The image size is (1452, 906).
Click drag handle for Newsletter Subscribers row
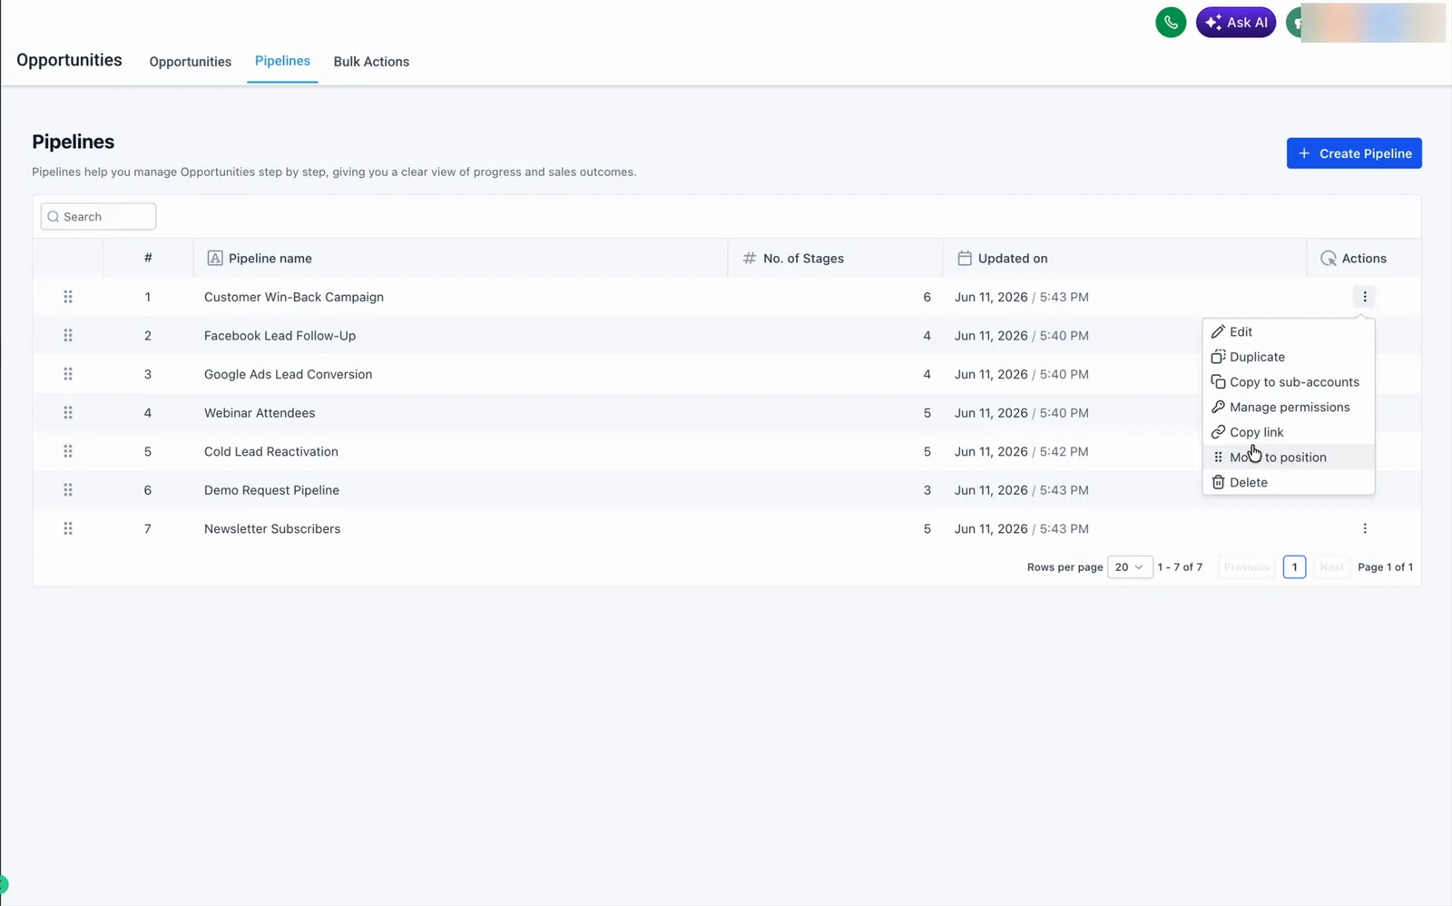click(68, 528)
